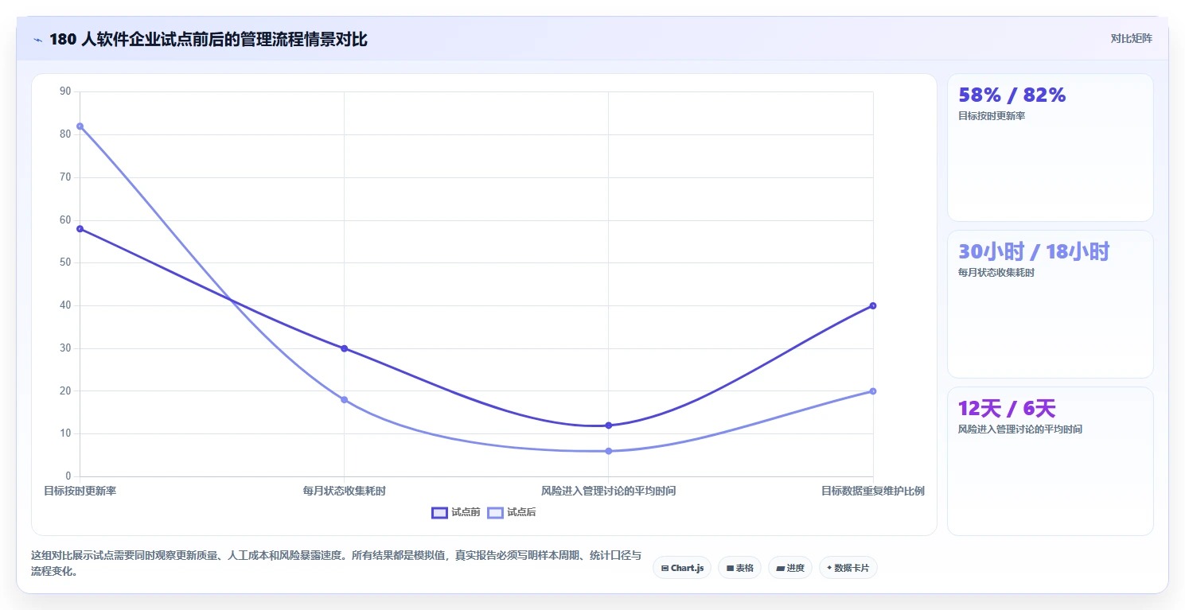Click the 12天 / 6天 card value
The height and width of the screenshot is (610, 1185).
pos(1007,409)
